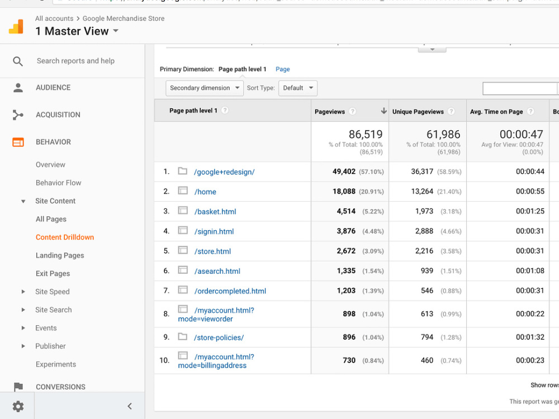This screenshot has width=559, height=419.
Task: Open the Secondary dimension dropdown
Action: 205,88
